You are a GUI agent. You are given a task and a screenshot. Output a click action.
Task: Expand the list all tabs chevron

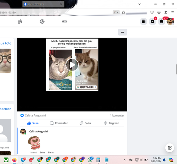click(x=140, y=4)
